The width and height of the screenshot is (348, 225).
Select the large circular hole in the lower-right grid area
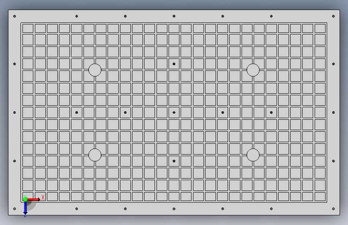pos(253,155)
